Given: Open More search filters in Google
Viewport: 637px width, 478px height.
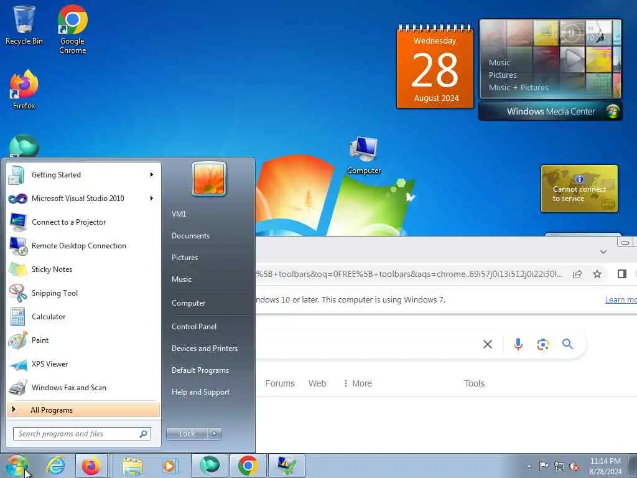Looking at the screenshot, I should [x=358, y=383].
